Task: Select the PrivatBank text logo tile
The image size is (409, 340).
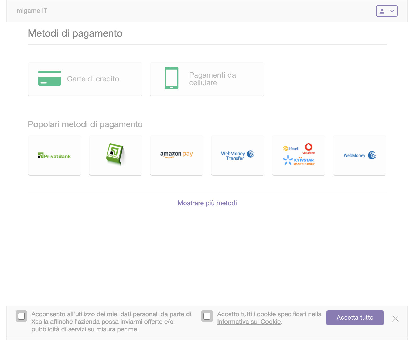Action: coord(55,155)
